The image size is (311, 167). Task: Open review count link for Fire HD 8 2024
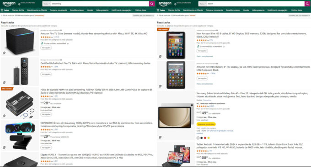point(211,40)
